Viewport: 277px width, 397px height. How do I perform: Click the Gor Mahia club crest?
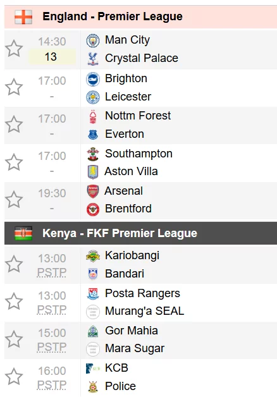coord(93,331)
